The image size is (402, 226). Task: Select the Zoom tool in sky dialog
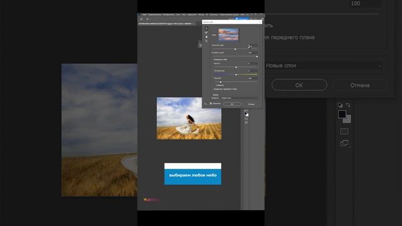207,41
